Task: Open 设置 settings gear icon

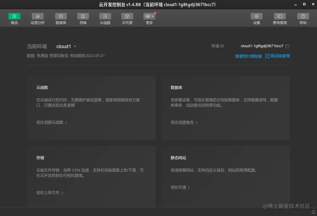Action: point(256,16)
